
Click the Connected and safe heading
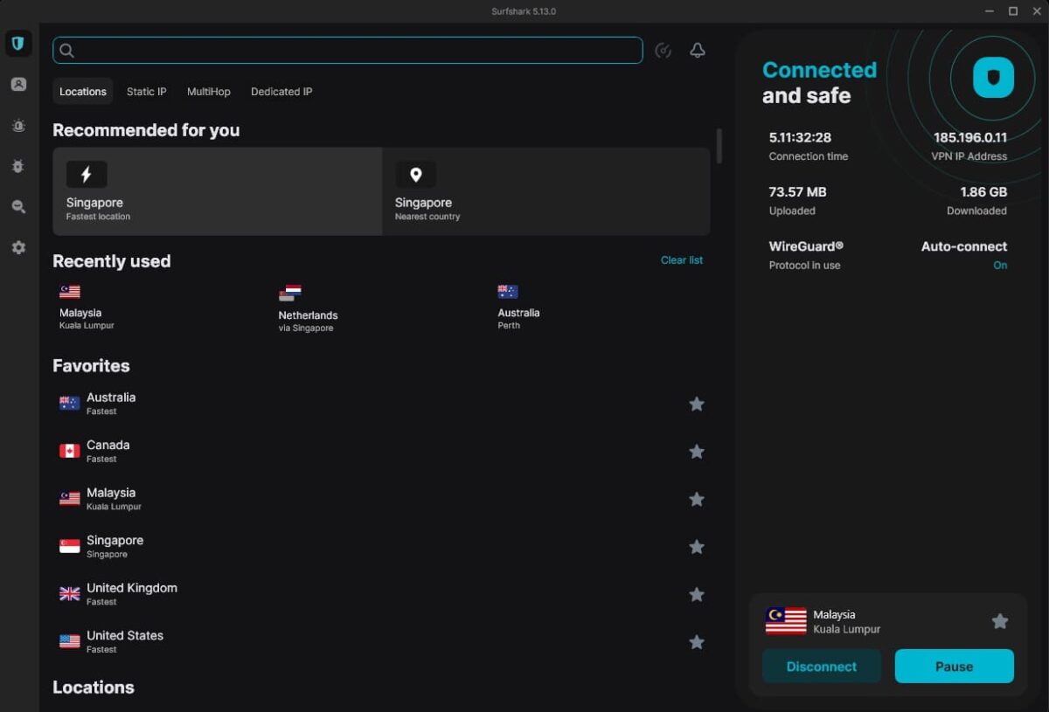[819, 82]
